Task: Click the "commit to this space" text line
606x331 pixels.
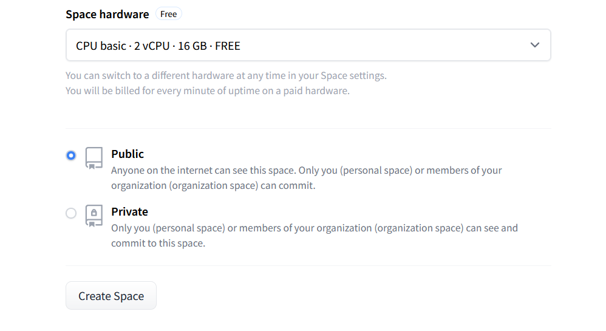Action: click(x=158, y=244)
